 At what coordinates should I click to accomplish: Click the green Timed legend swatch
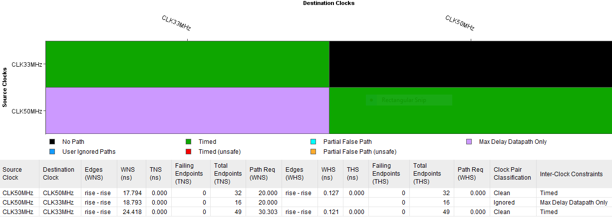188,142
